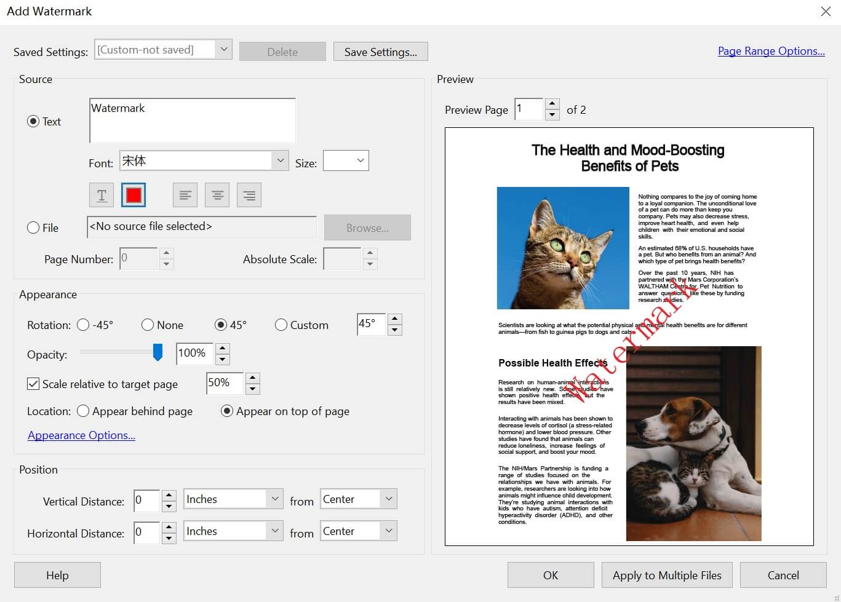Set rotation to -45 degrees

pyautogui.click(x=83, y=325)
